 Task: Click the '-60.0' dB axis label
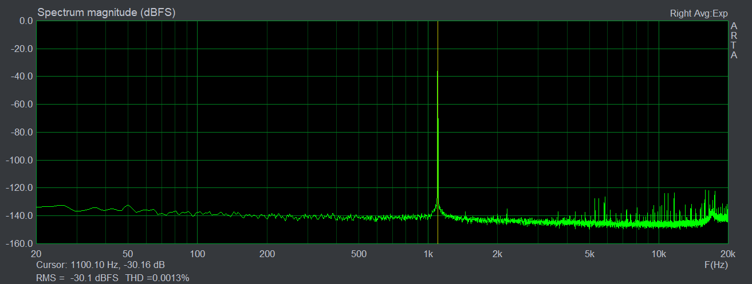coord(23,104)
